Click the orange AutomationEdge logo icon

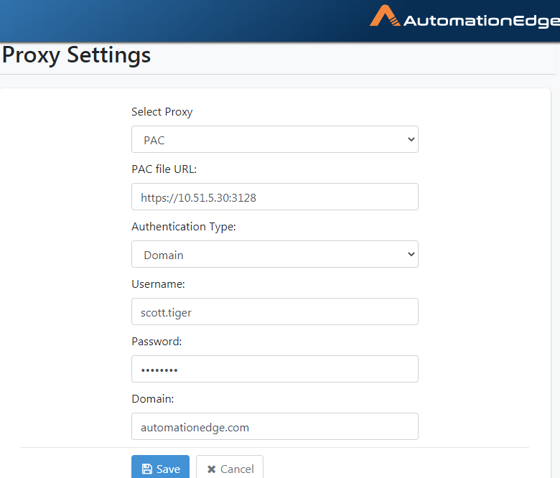385,16
